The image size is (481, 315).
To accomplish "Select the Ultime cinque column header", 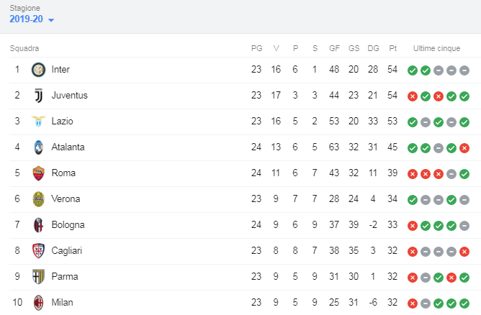I will click(x=436, y=48).
